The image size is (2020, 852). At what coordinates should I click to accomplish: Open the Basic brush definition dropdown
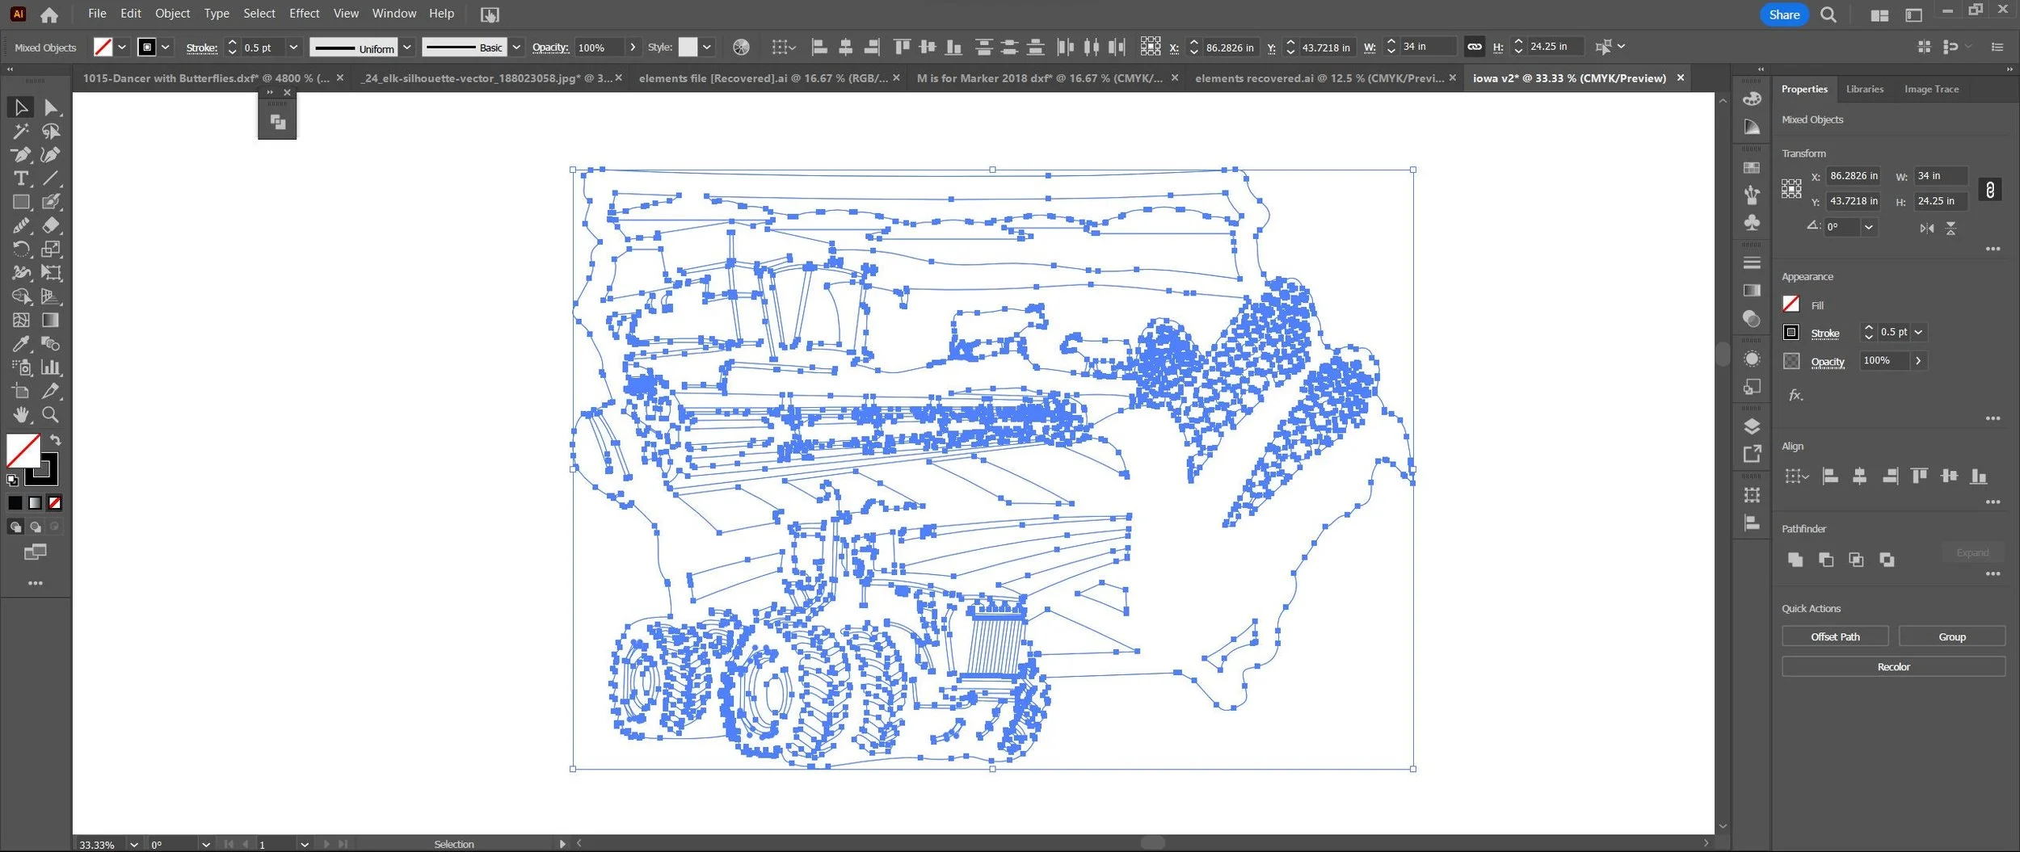516,47
